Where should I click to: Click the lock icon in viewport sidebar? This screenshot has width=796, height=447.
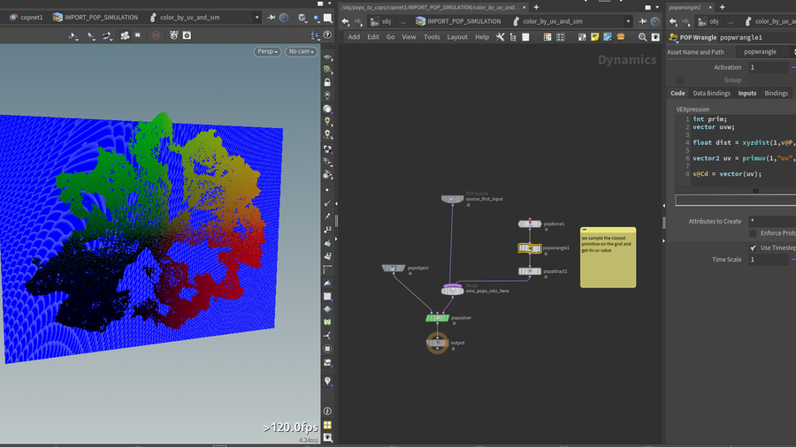pyautogui.click(x=328, y=82)
